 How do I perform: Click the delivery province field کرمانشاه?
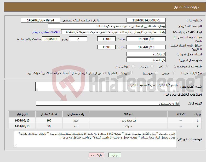click(x=146, y=54)
